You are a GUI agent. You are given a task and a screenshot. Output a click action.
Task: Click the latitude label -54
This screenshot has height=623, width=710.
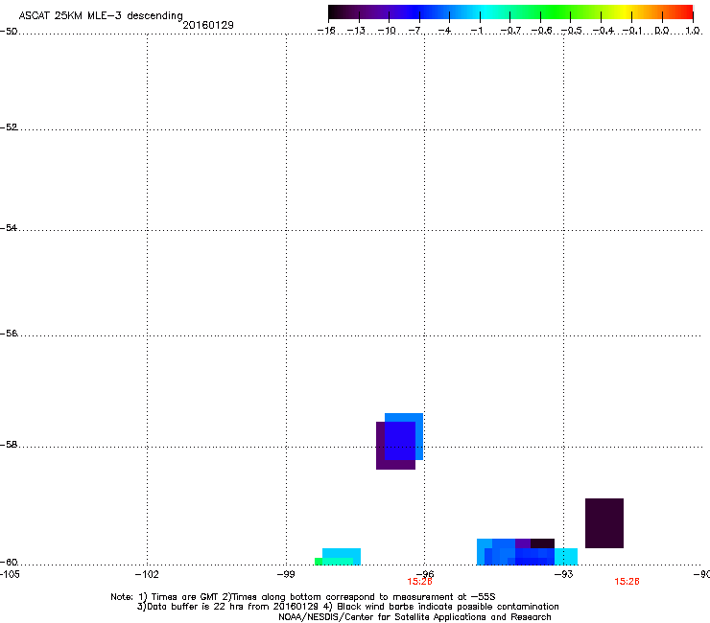tap(9, 228)
